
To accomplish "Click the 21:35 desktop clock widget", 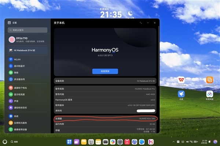I will 111,14.
